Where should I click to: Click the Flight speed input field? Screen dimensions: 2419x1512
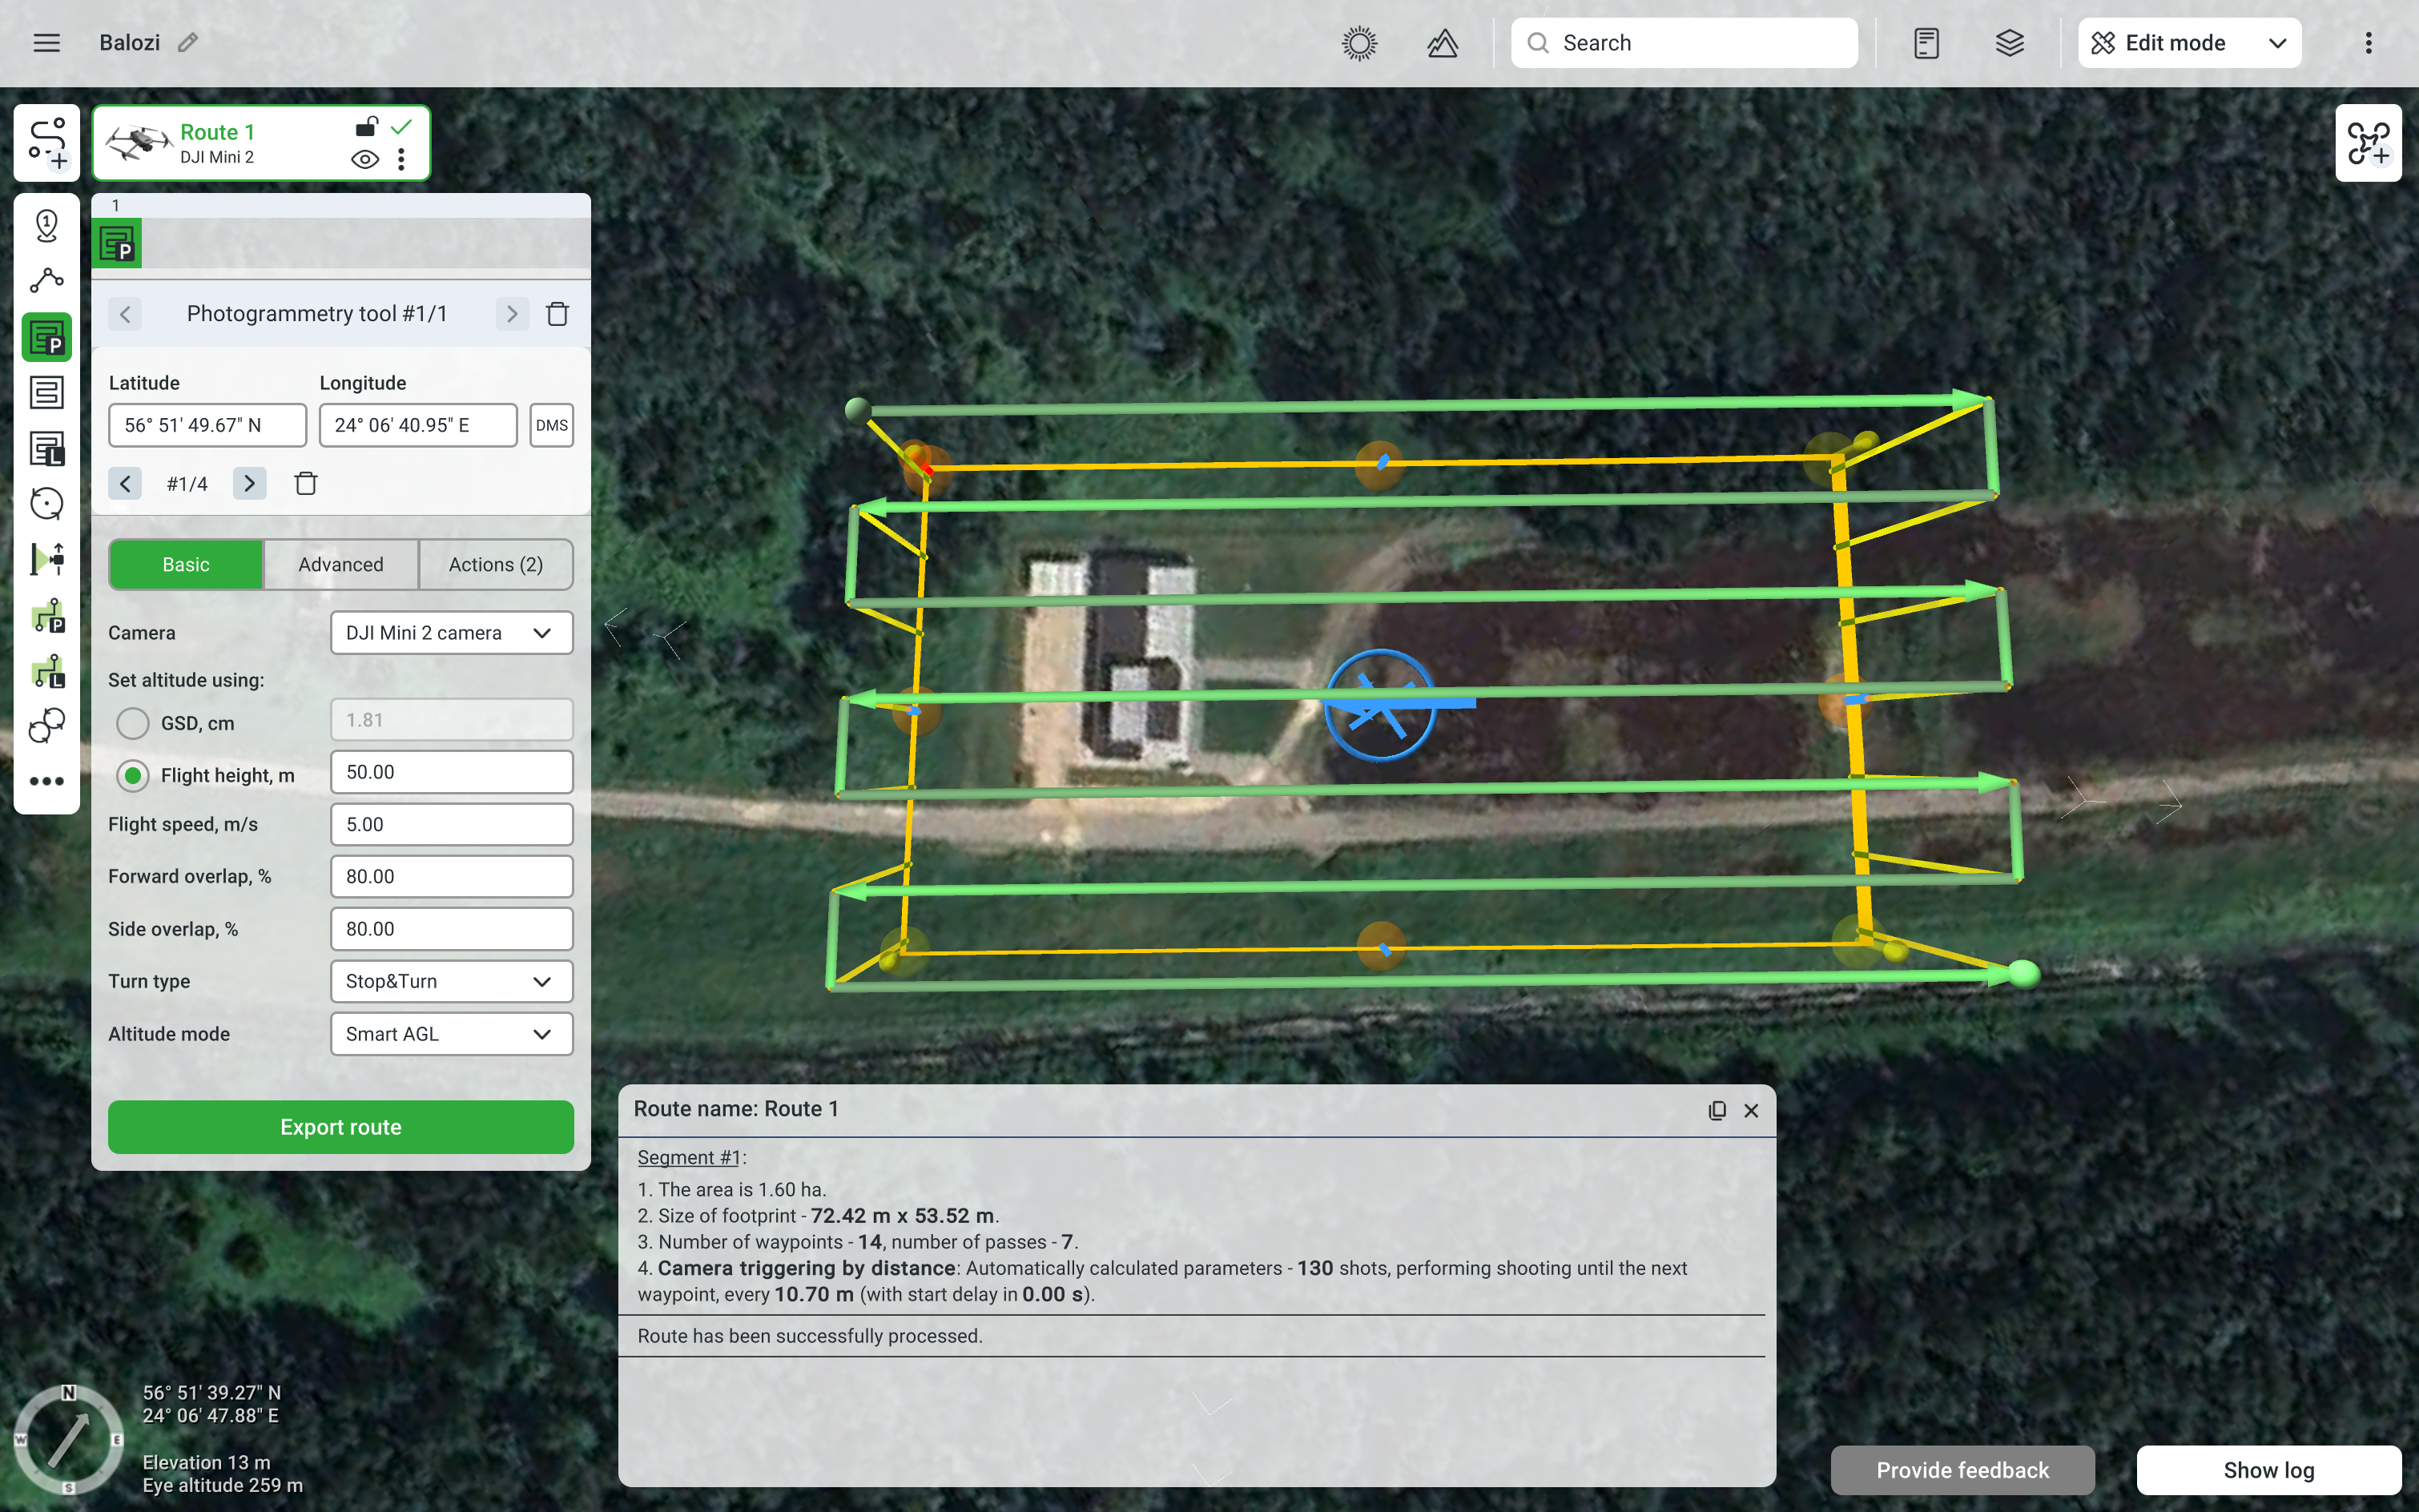click(x=451, y=824)
